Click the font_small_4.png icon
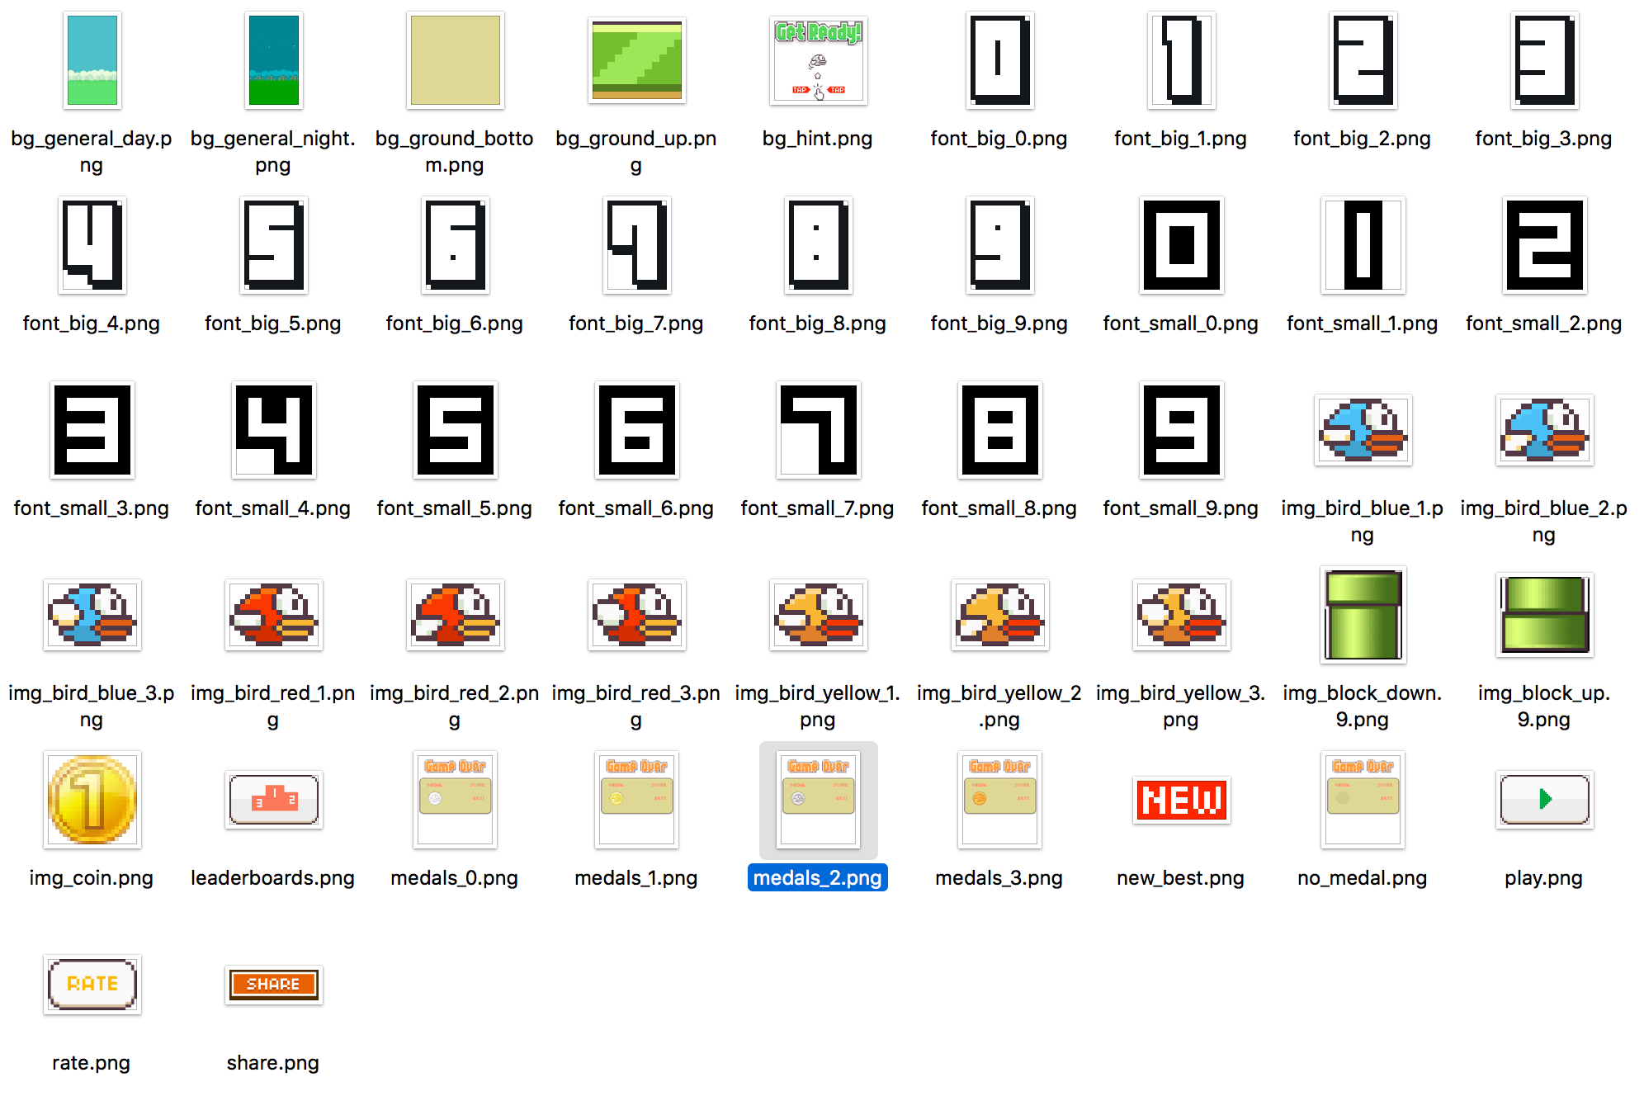This screenshot has height=1101, width=1644. [273, 430]
